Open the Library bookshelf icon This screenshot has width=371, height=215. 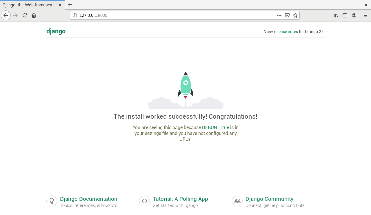336,15
